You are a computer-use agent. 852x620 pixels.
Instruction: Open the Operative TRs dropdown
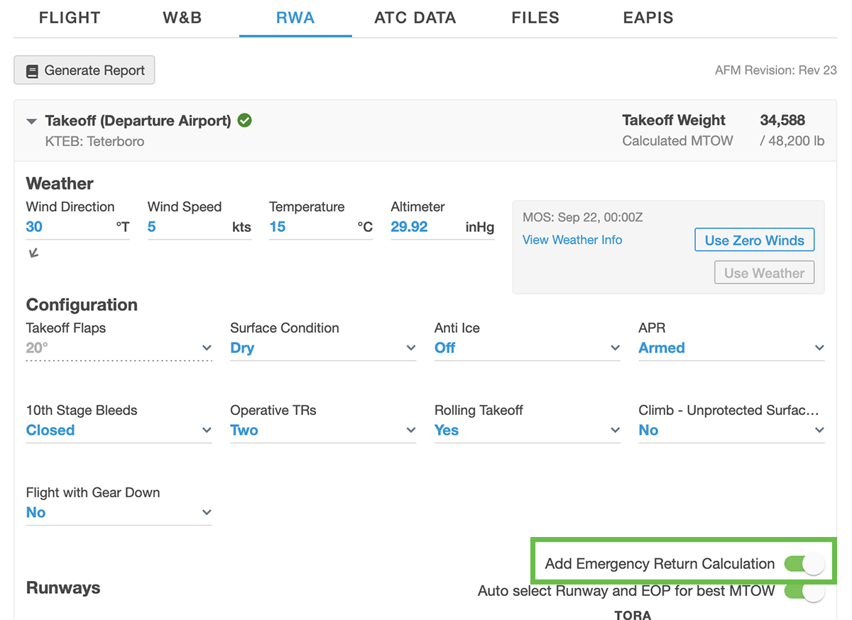(322, 430)
